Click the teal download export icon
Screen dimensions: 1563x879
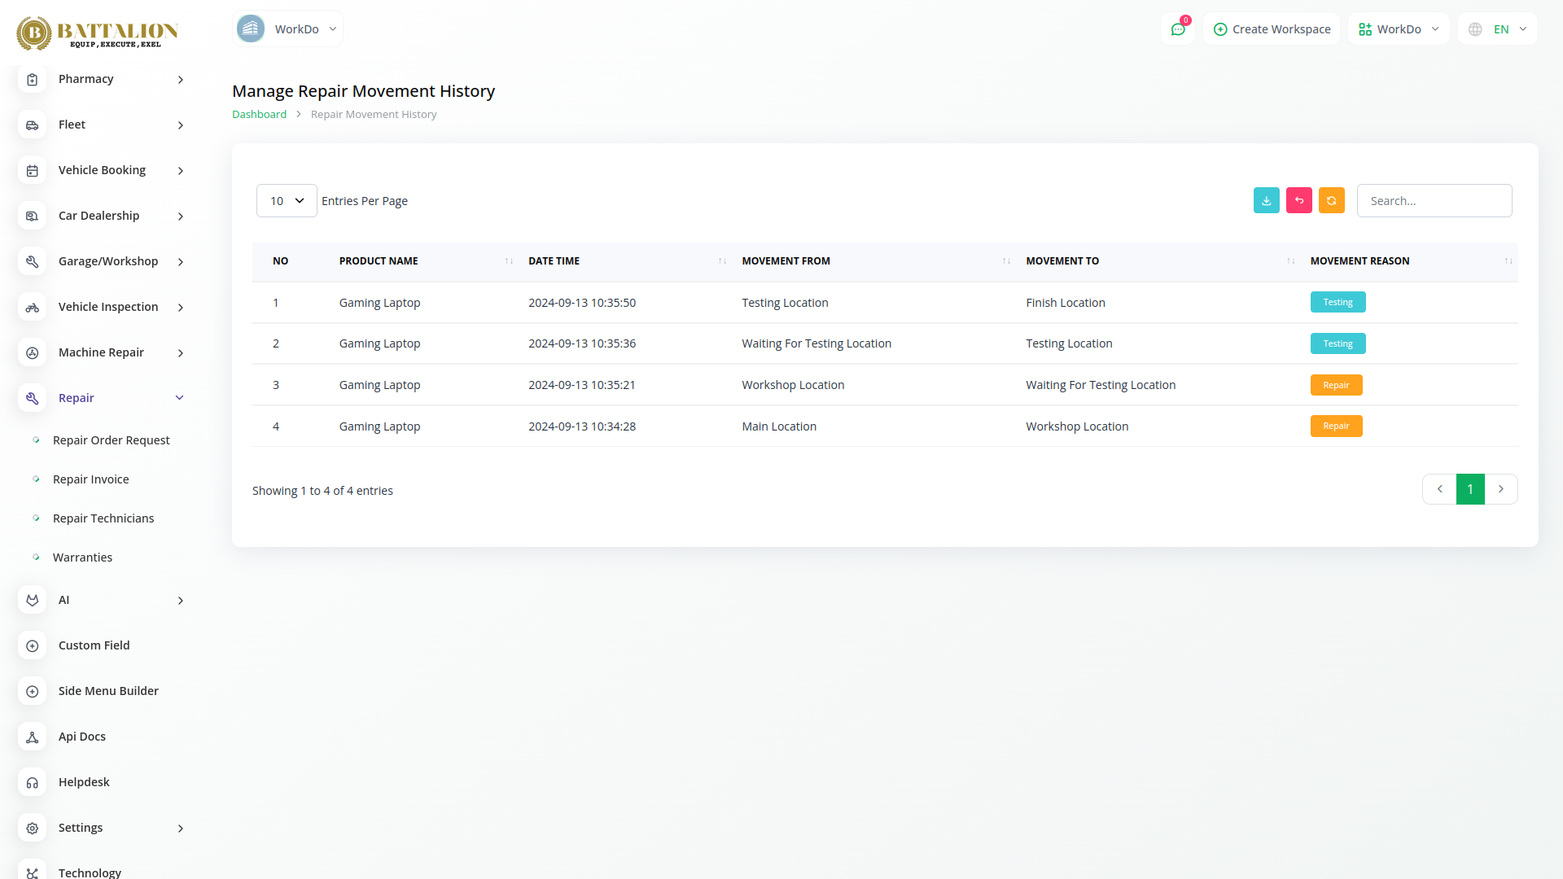(1266, 200)
